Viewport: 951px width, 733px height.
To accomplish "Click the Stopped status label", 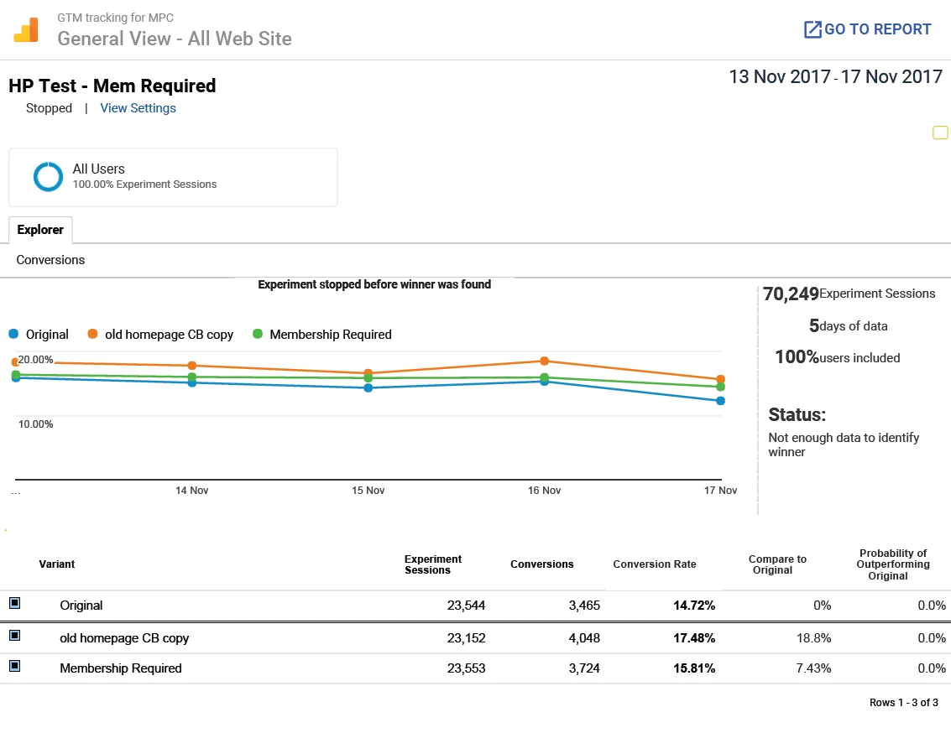I will click(50, 108).
